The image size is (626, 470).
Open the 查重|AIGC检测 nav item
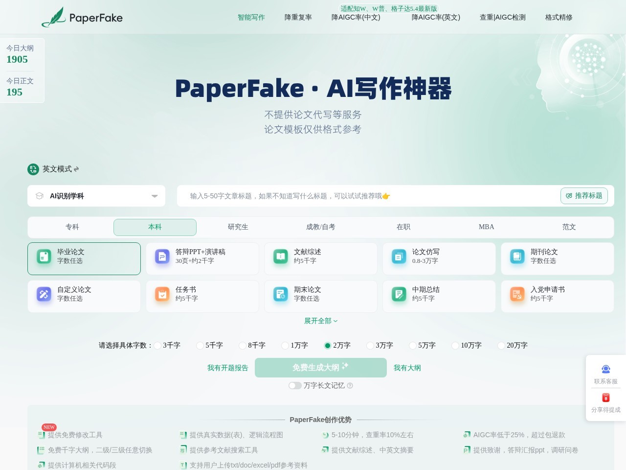503,17
